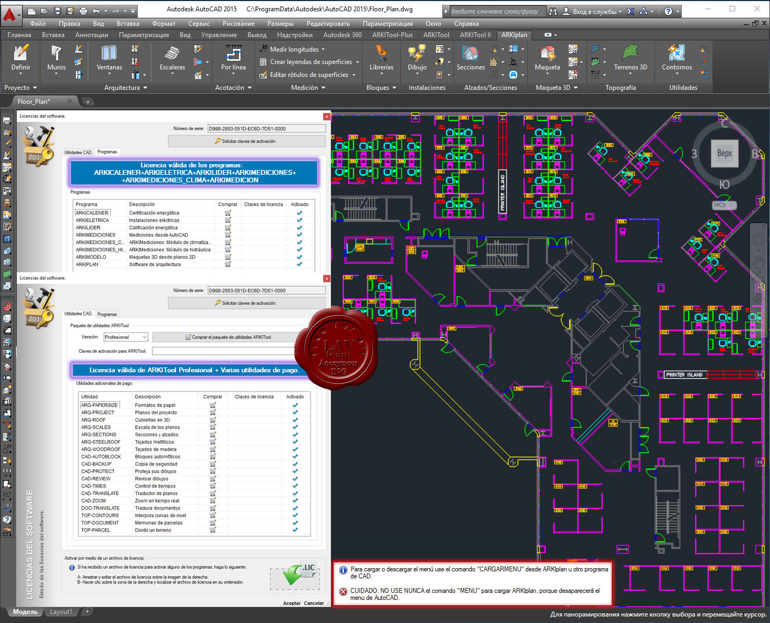Switch to the Аннотации ribbon tab

pos(91,35)
